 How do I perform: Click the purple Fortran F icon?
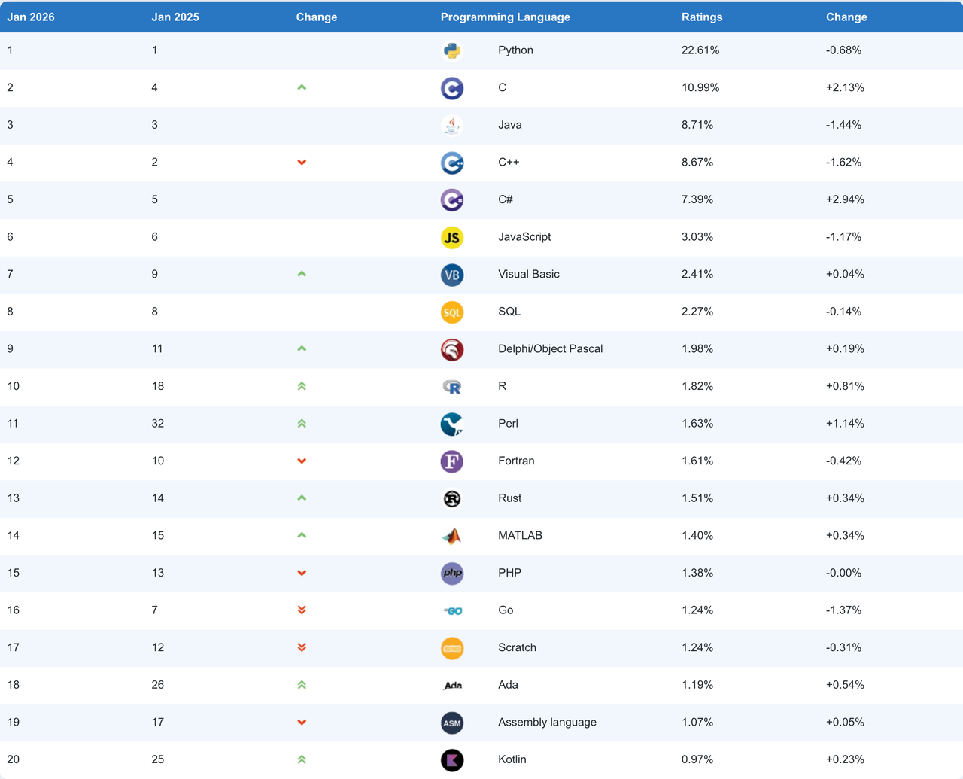451,461
